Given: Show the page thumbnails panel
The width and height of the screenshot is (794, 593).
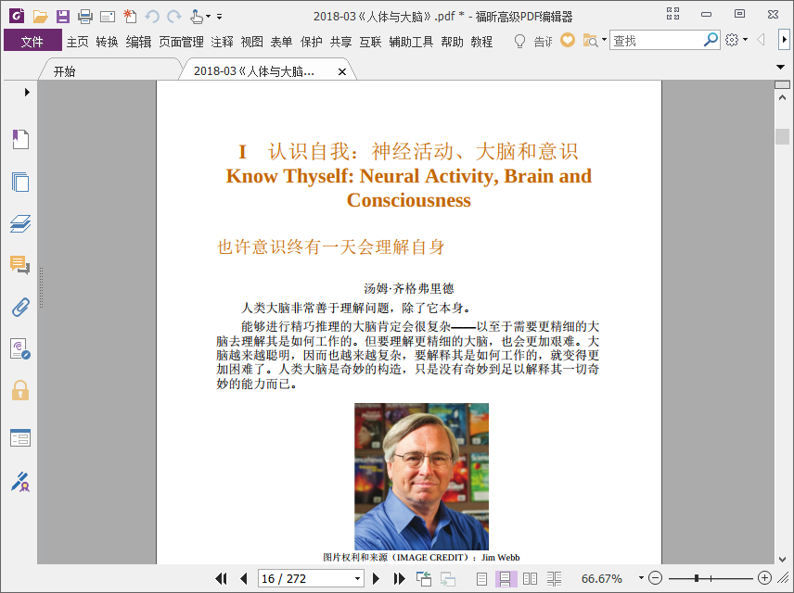Looking at the screenshot, I should [20, 182].
